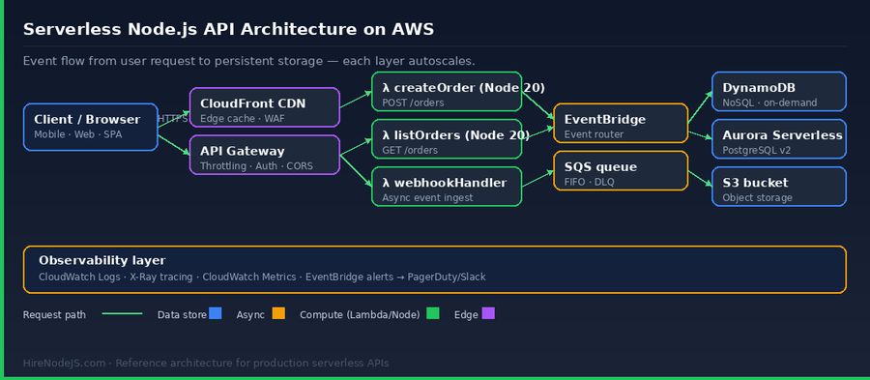Click the green Compute legend swatch

click(433, 313)
